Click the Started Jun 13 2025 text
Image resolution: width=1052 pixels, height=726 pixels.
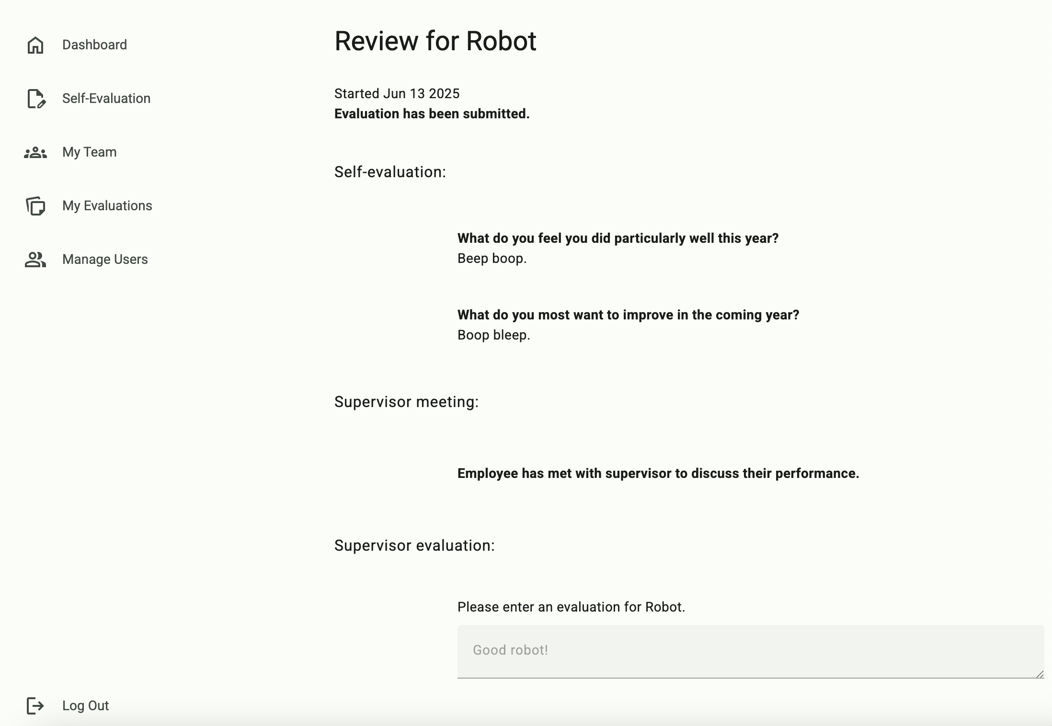(396, 93)
